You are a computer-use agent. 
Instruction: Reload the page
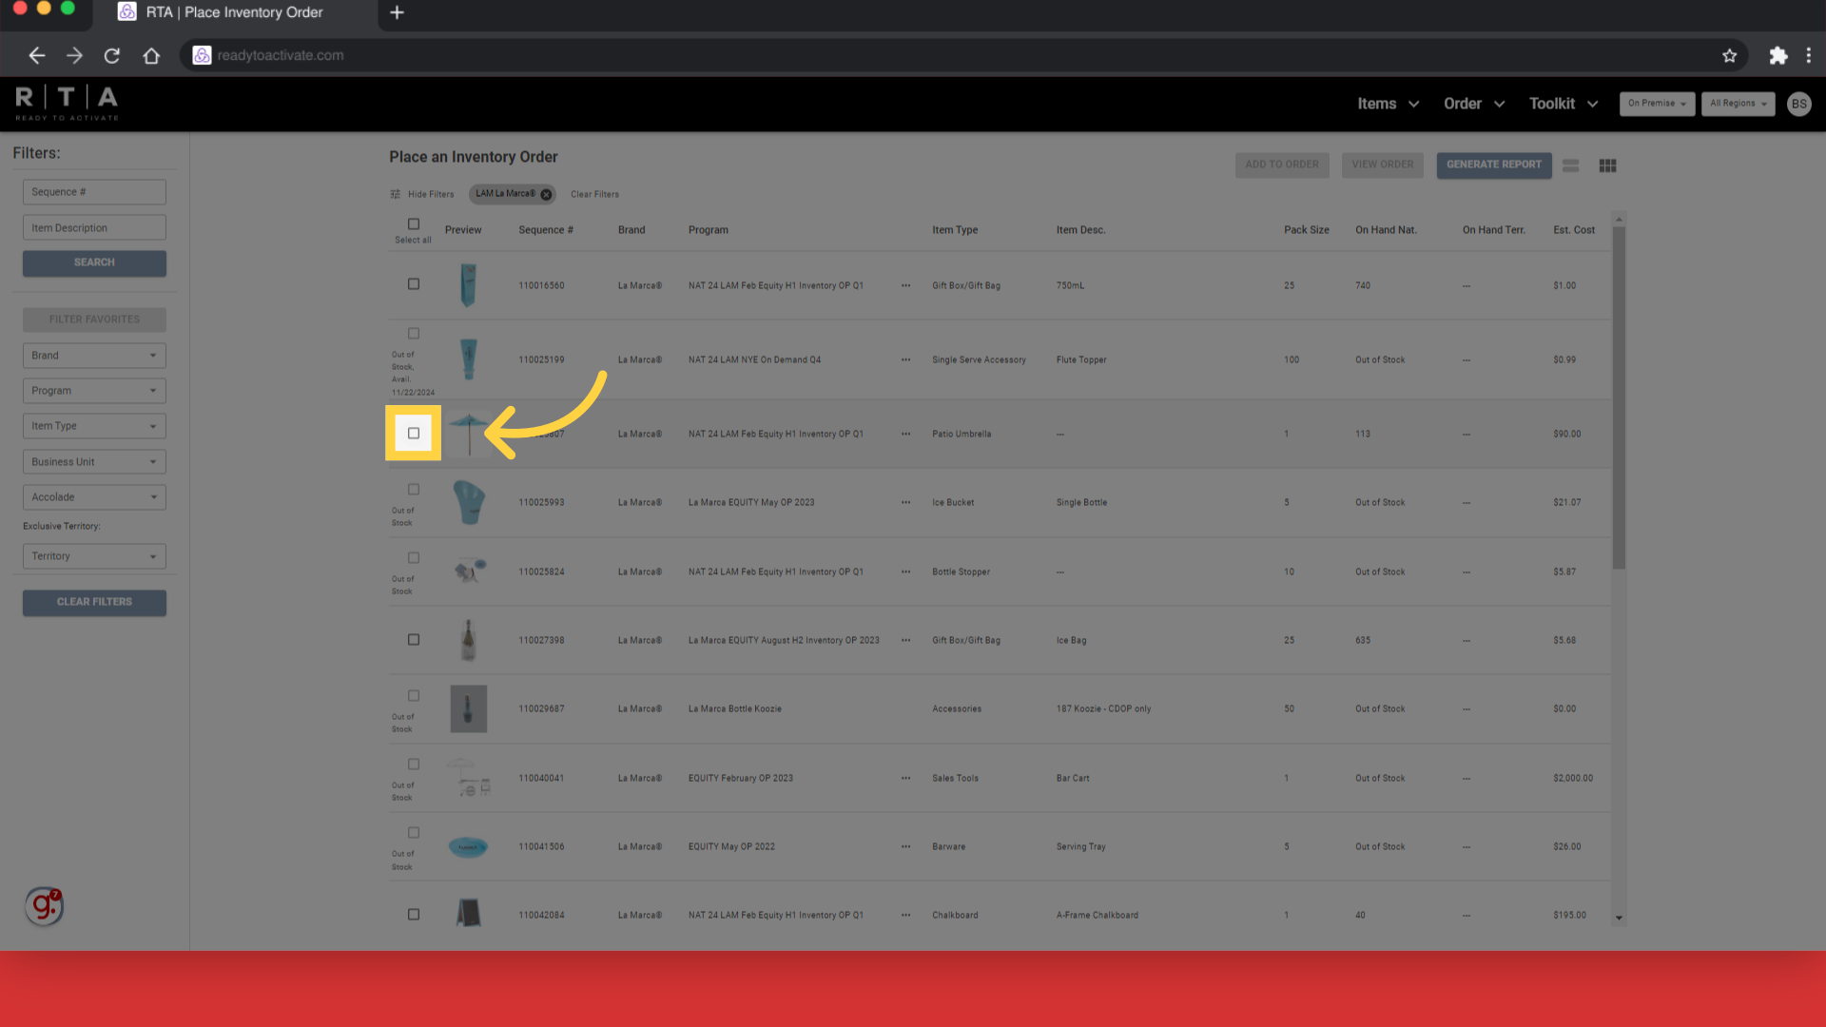pos(112,55)
